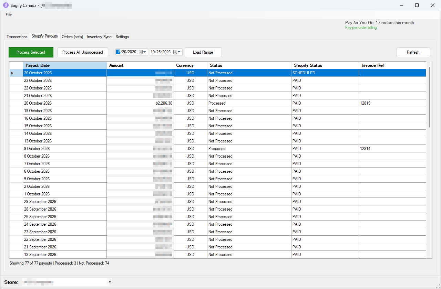441x289 pixels.
Task: Open the File menu
Action: click(9, 15)
